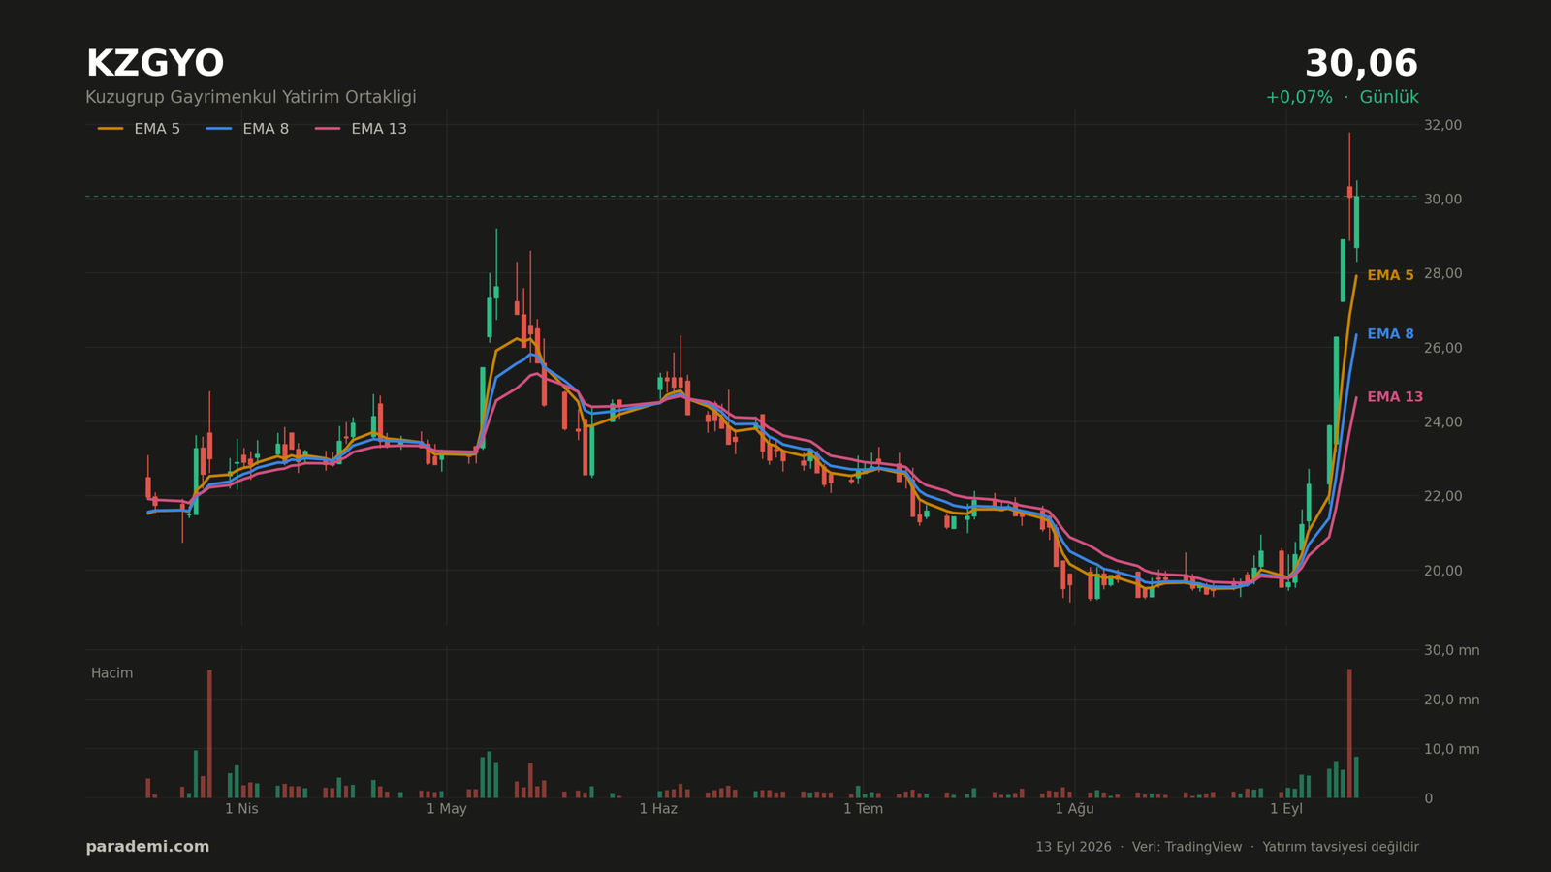The width and height of the screenshot is (1551, 872).
Task: Click the 20,0 mn volume axis label
Action: [1451, 700]
